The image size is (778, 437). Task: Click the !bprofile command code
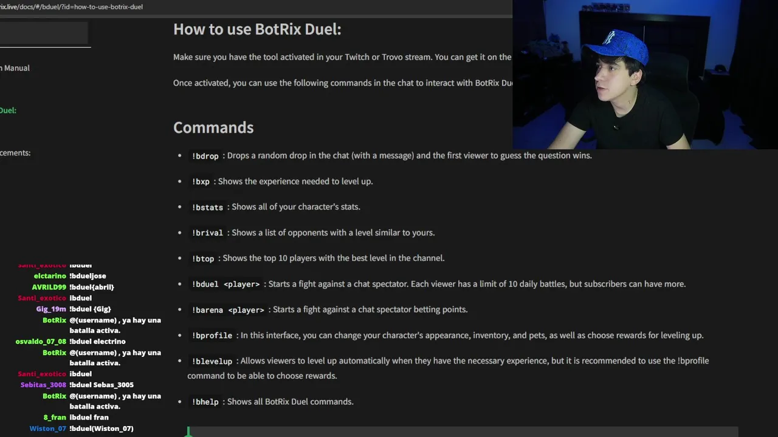click(212, 336)
